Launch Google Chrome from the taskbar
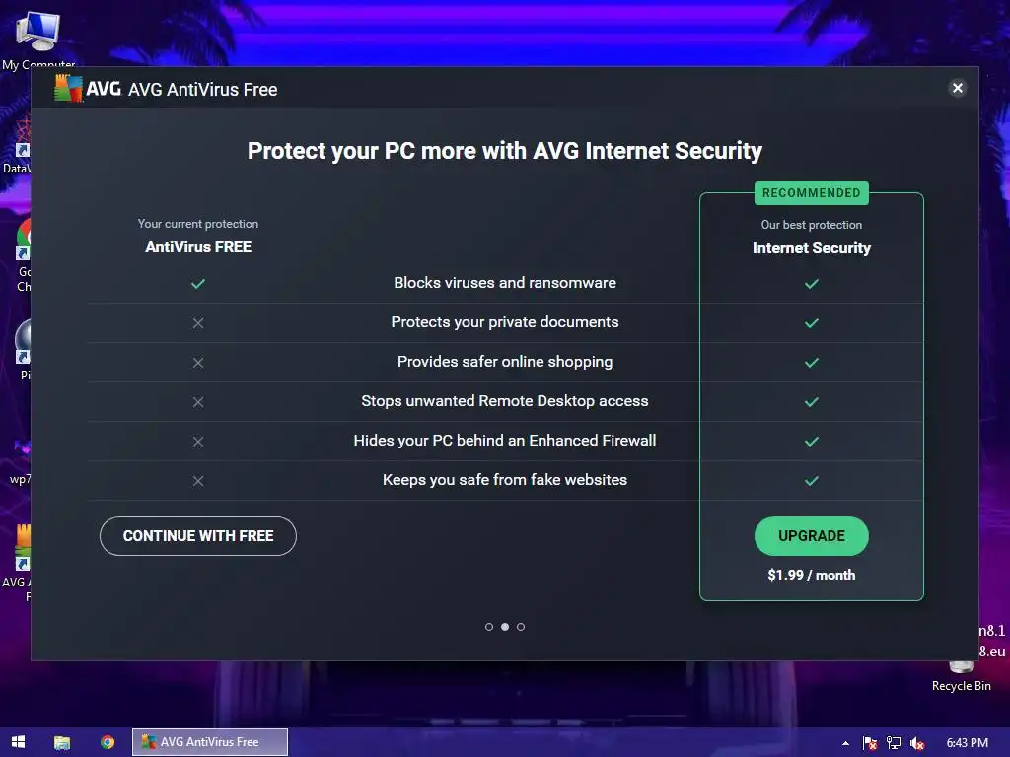 tap(108, 742)
